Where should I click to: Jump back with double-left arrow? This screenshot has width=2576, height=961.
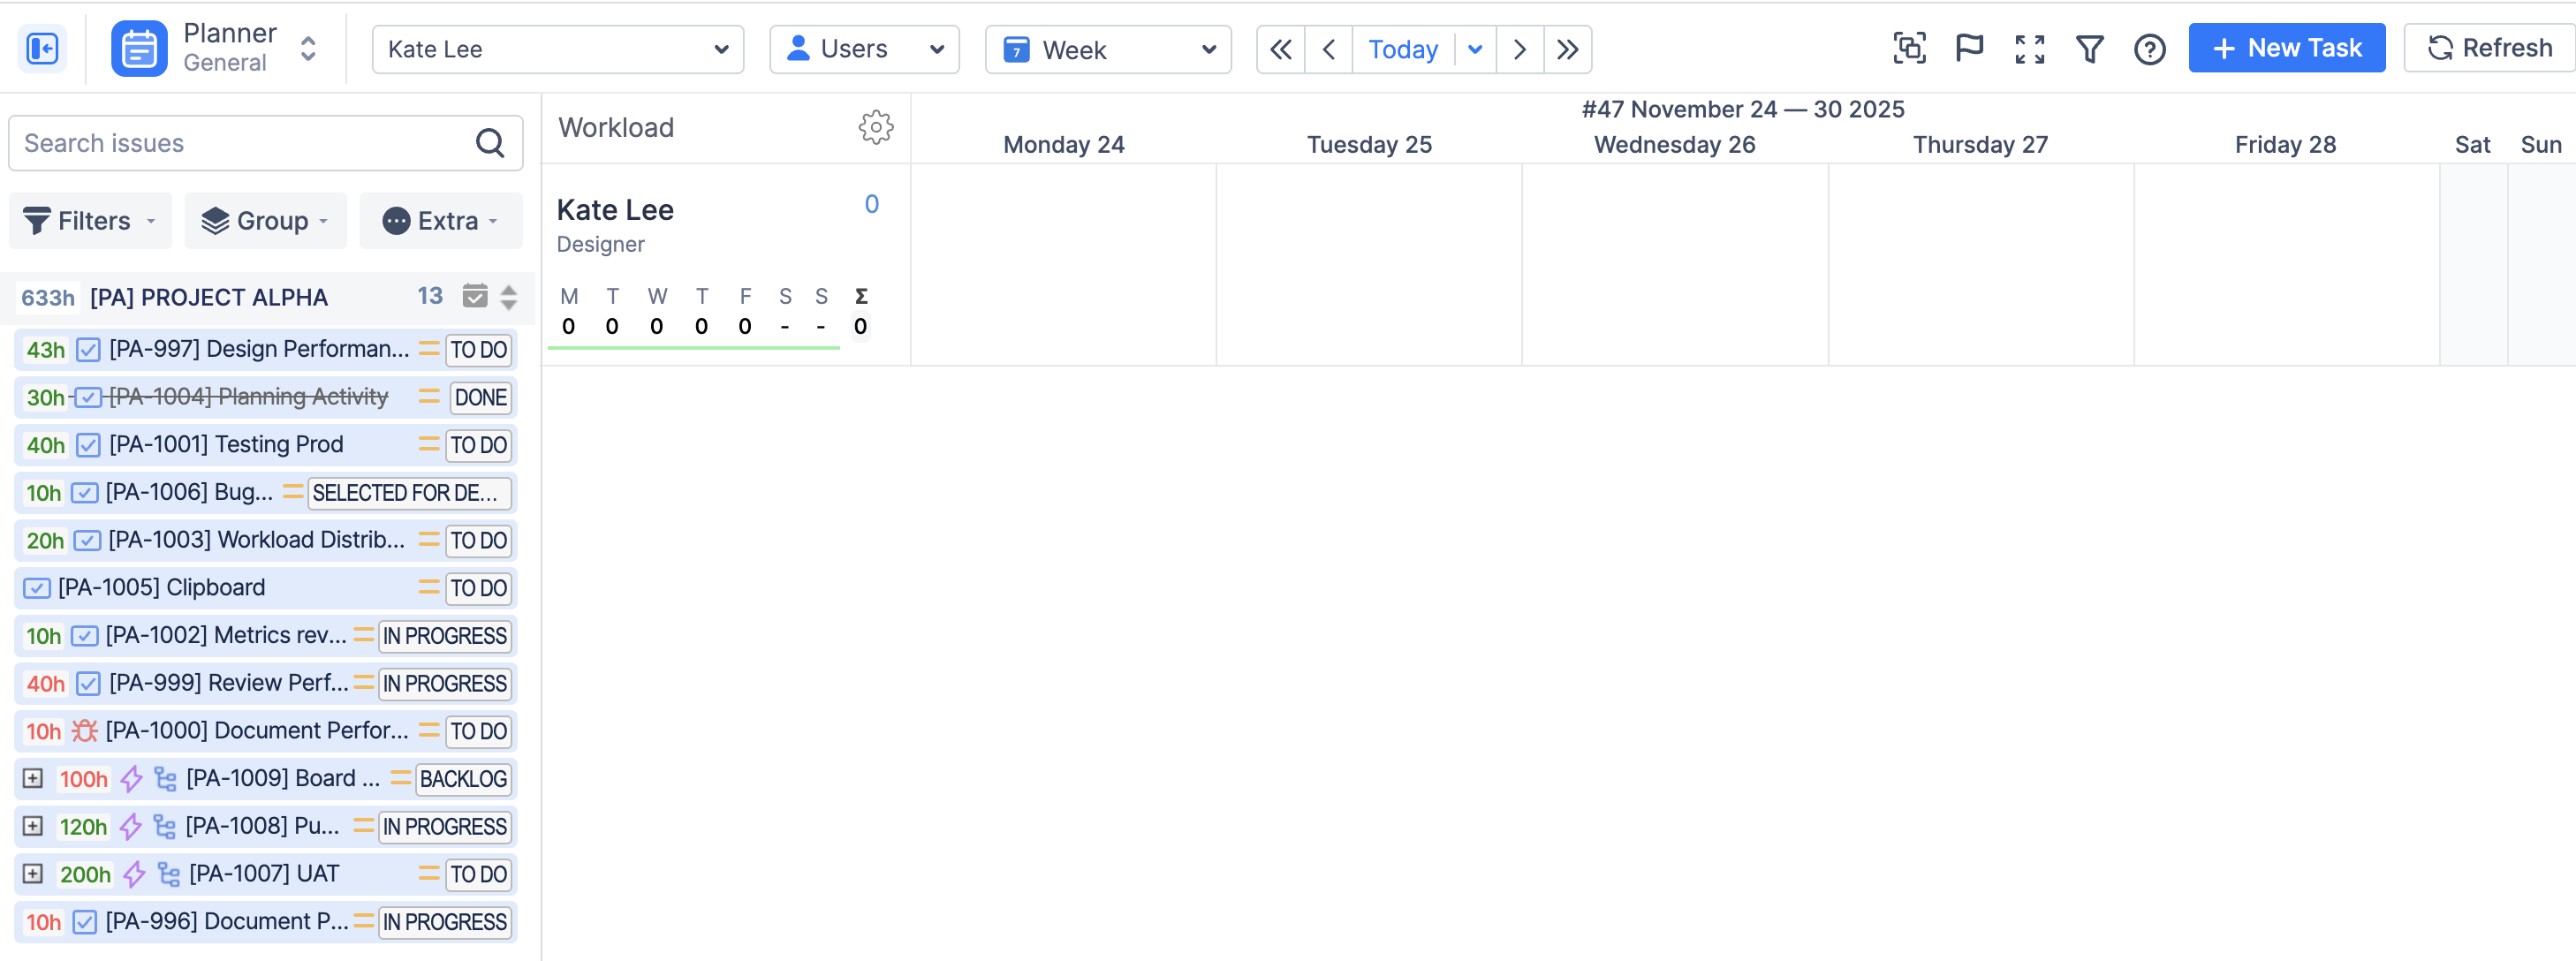(1280, 49)
